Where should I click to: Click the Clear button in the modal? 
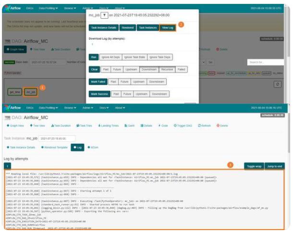point(94,70)
